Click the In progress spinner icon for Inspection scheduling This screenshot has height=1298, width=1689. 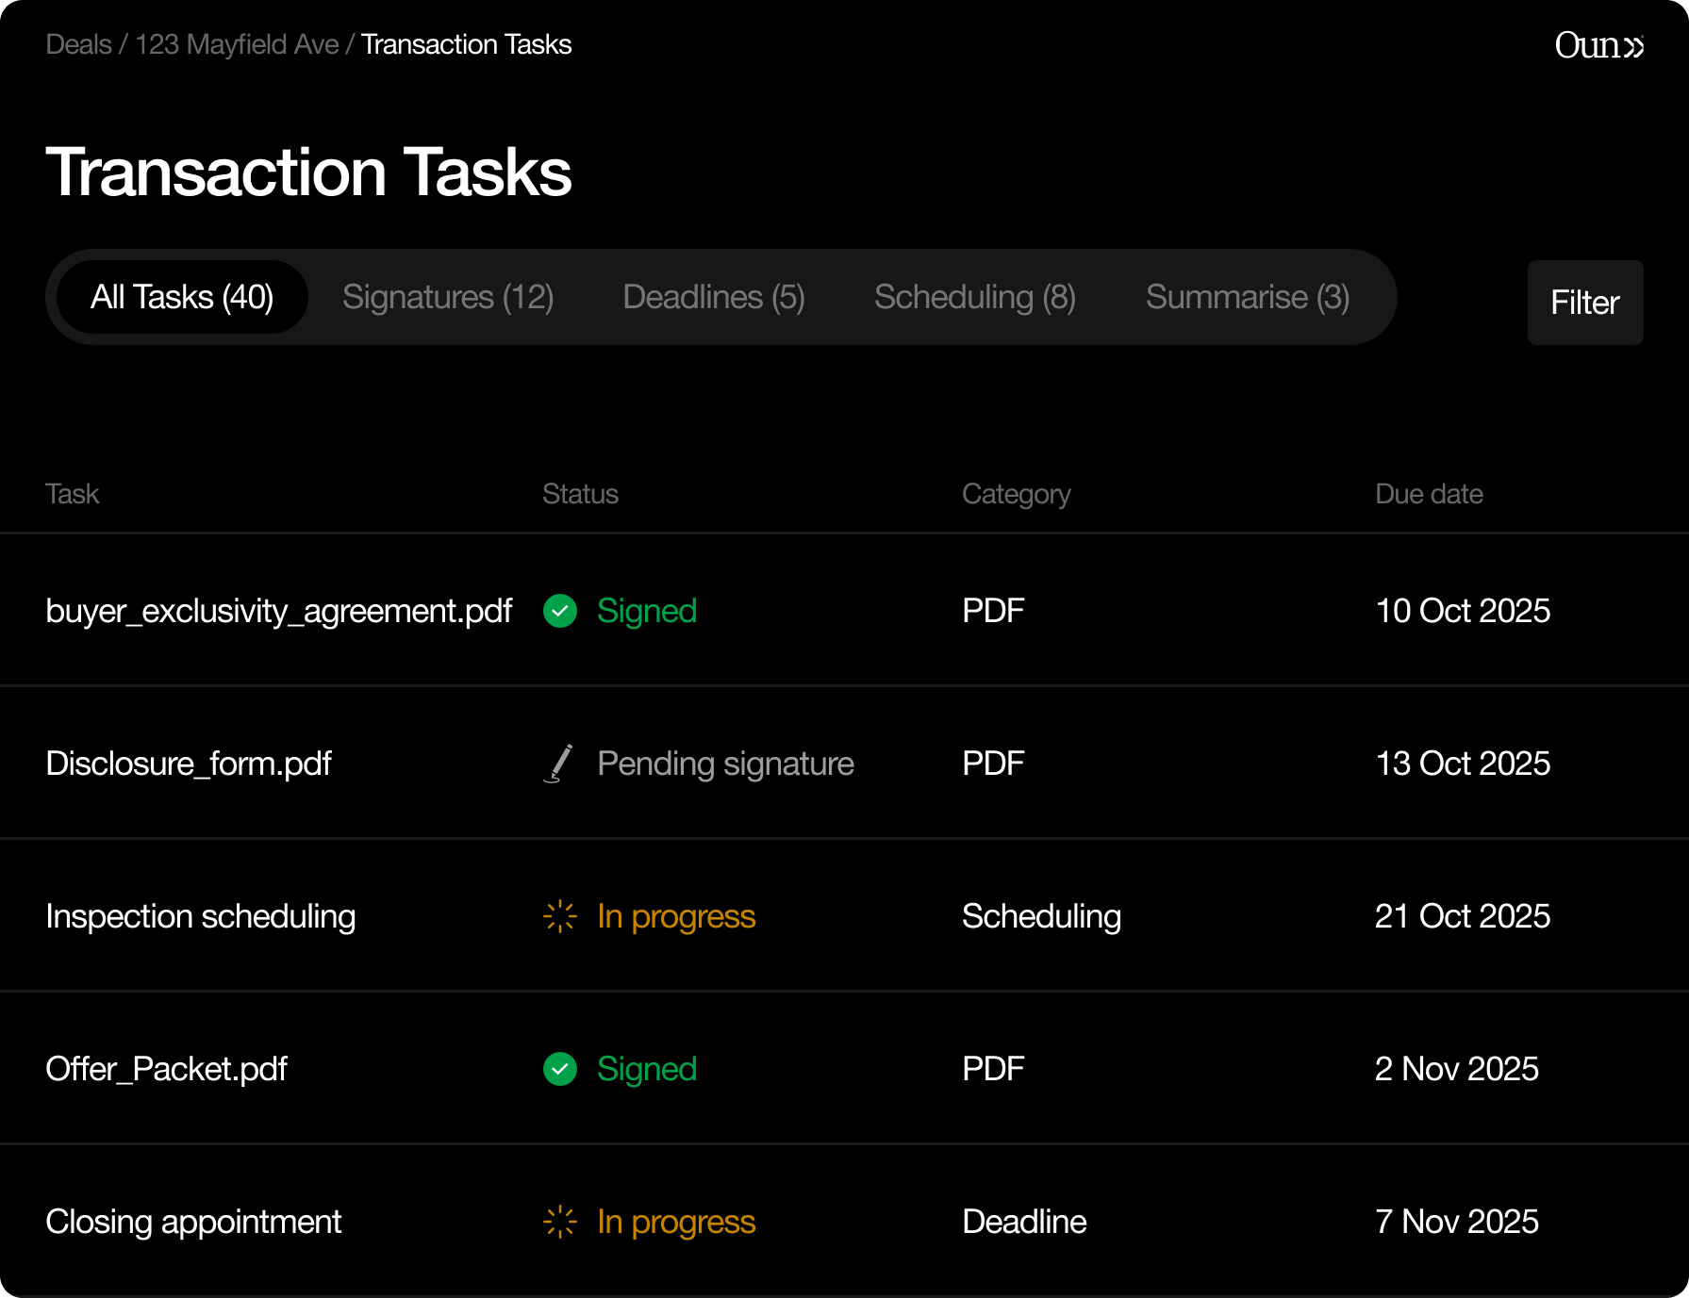coord(560,915)
